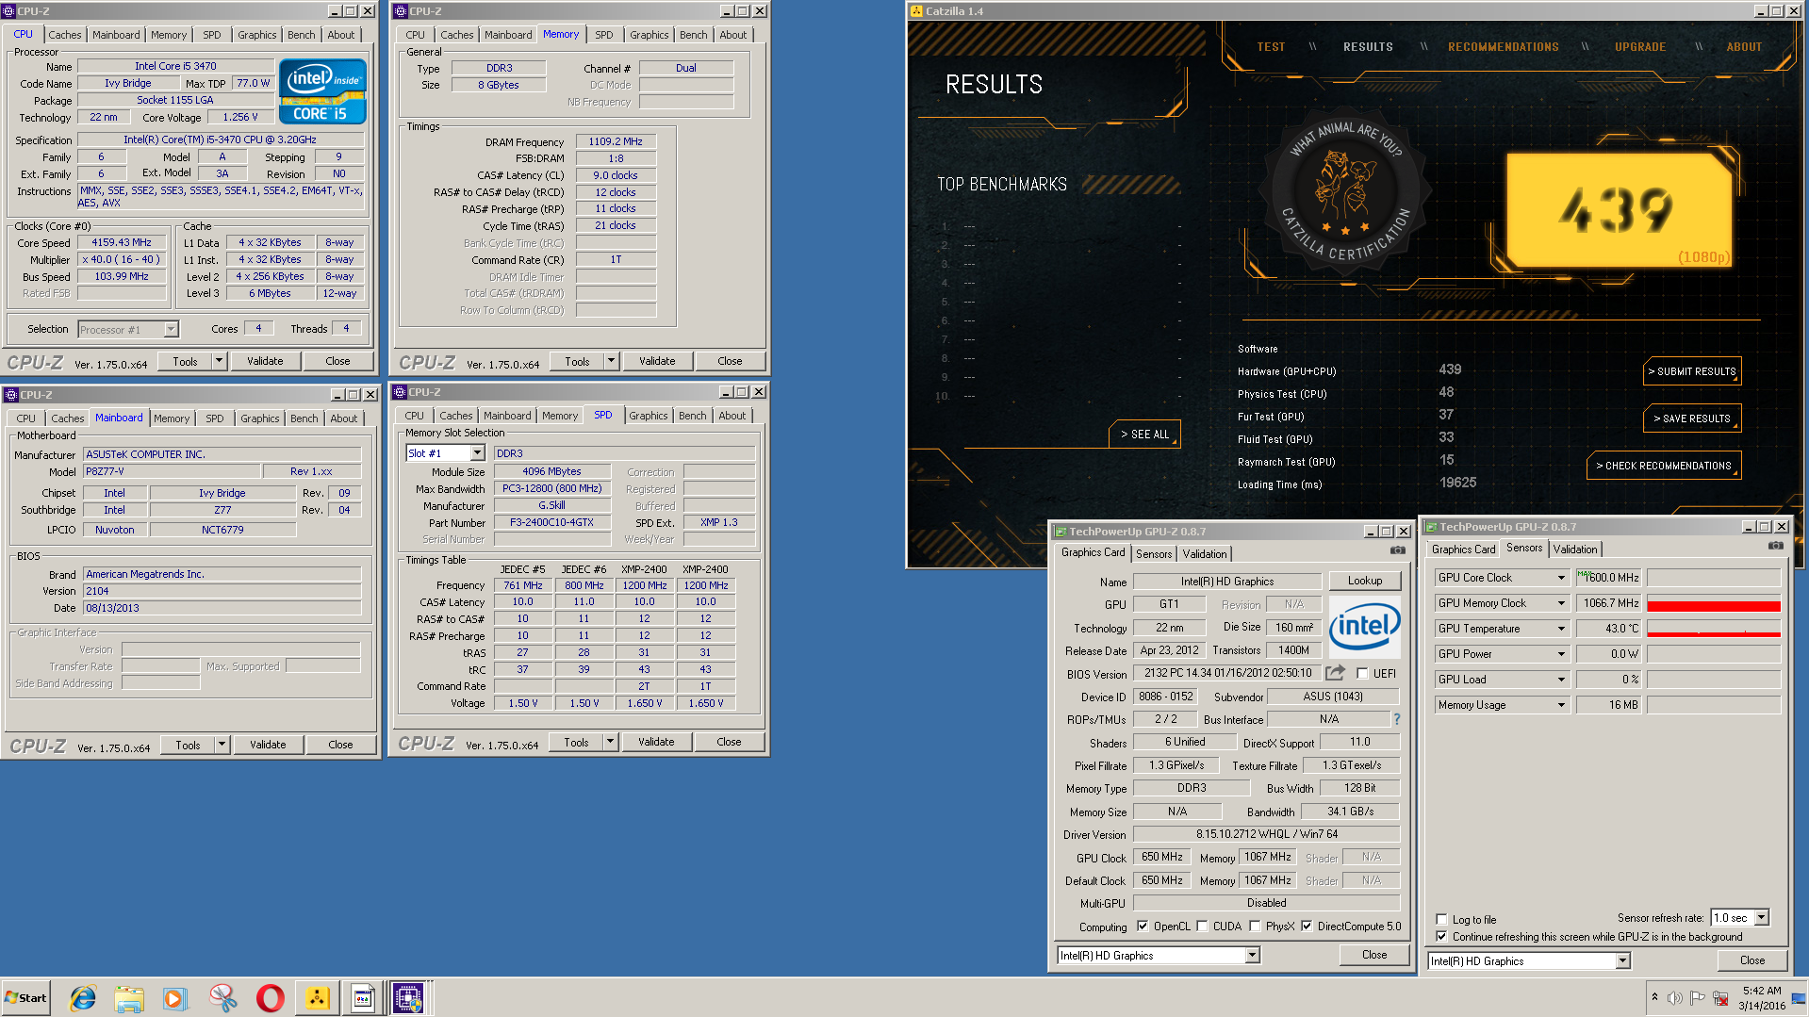Switch to Caches tab in the CPU-Z CPU window

tap(65, 35)
